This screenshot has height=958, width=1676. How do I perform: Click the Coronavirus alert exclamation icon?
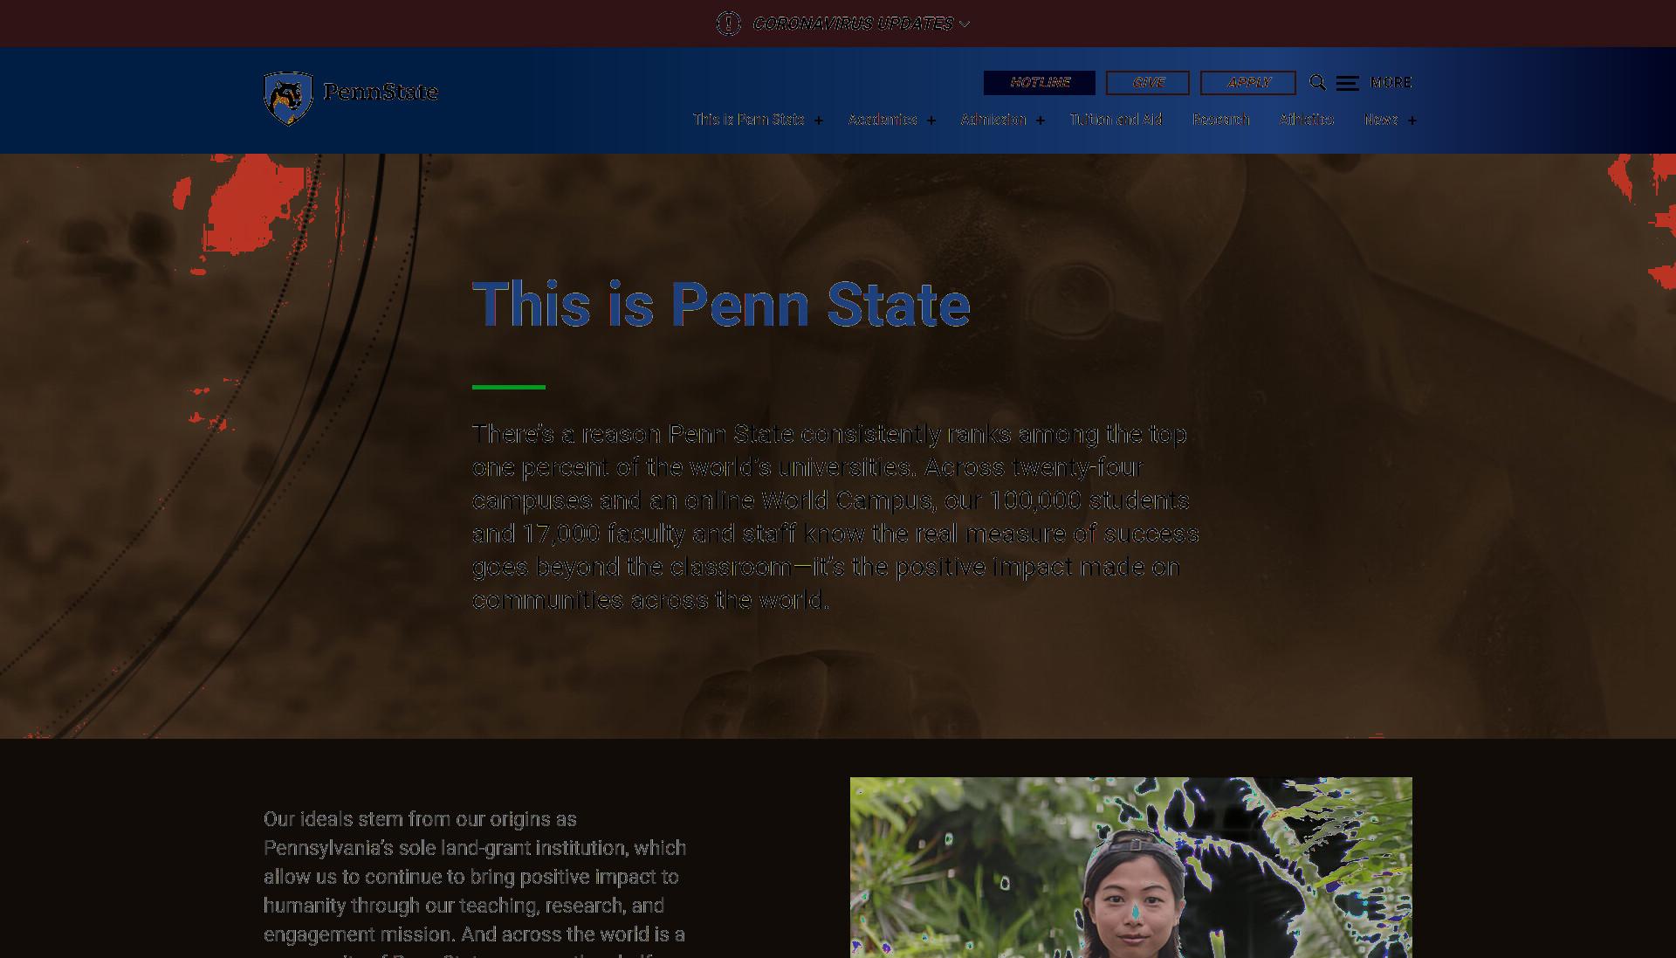(x=729, y=24)
